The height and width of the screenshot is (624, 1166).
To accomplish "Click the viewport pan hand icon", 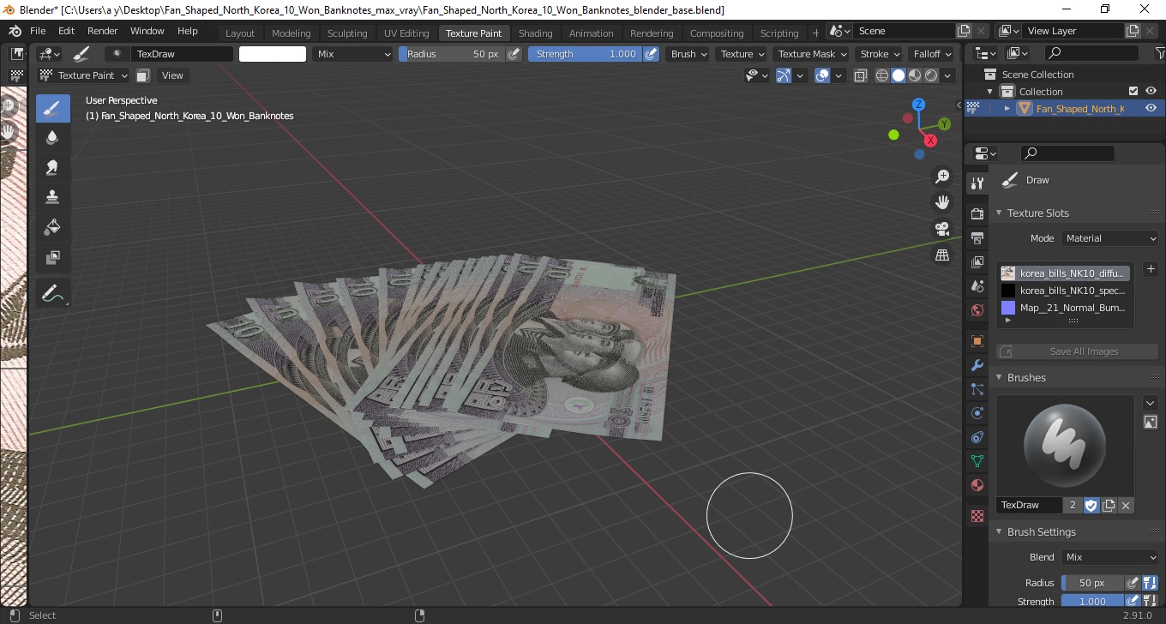I will tap(942, 202).
